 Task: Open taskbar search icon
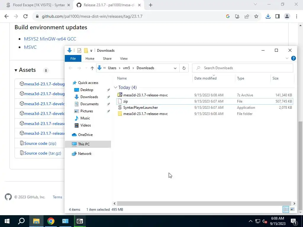pos(21,221)
